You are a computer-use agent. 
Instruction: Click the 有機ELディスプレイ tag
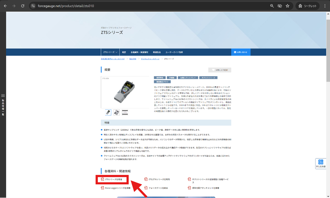[x=188, y=78]
